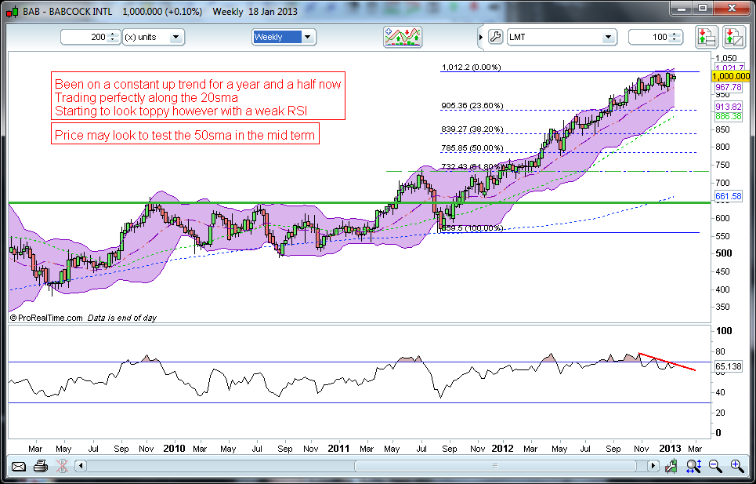Click the go-to-latest-data icon beside scrollbar

671,466
